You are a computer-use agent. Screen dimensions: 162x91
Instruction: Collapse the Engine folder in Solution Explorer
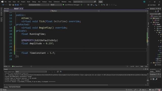click(x=151, y=18)
